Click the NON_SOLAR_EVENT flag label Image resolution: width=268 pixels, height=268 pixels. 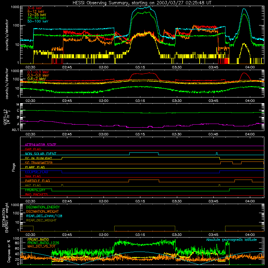click(x=41, y=154)
